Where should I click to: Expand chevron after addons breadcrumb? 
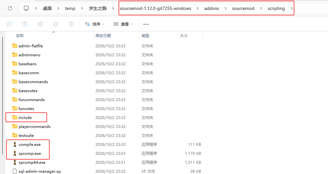[x=225, y=8]
